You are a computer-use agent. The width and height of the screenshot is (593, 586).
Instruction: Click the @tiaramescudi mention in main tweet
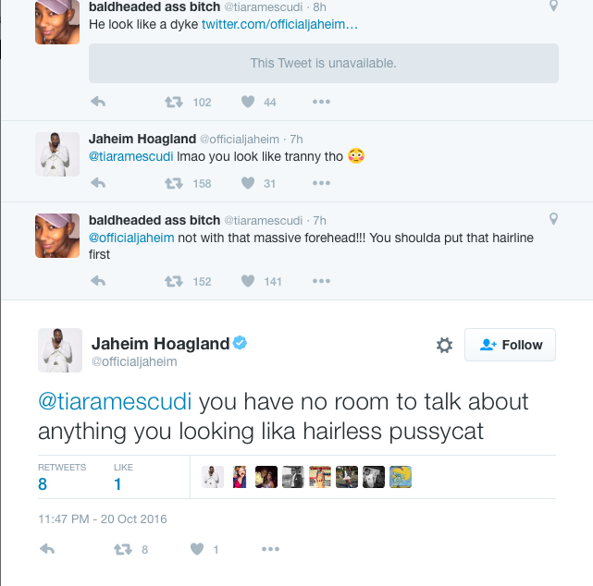(x=115, y=403)
